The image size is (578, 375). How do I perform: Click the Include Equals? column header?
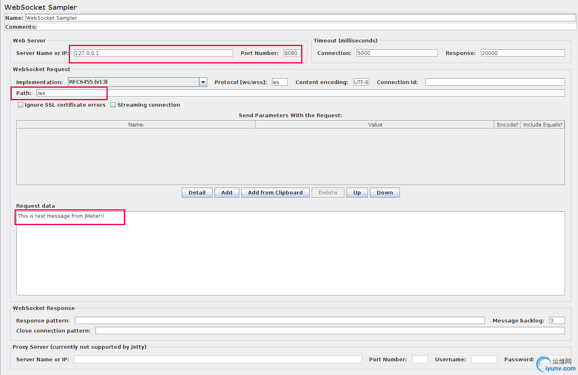point(542,124)
